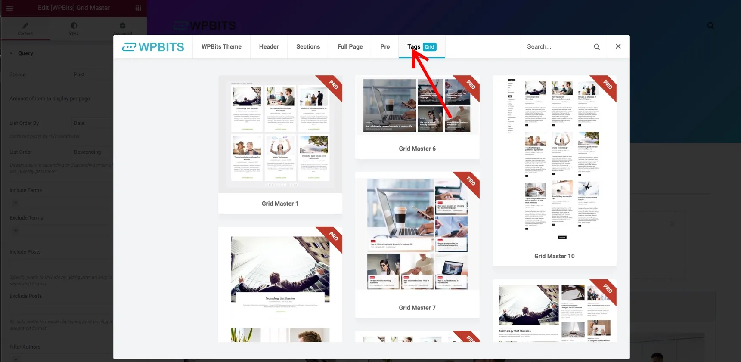The width and height of the screenshot is (741, 362).
Task: Open the Grid Master 1 template thumbnail
Action: 280,134
